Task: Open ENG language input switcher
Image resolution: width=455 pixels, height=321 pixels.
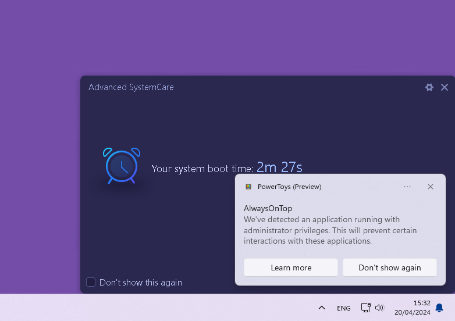Action: pyautogui.click(x=343, y=308)
